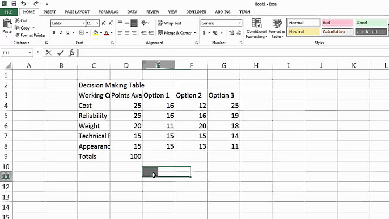Apply the Bad cell style swatch
Viewport: 389px width, 219px height.
click(x=337, y=23)
